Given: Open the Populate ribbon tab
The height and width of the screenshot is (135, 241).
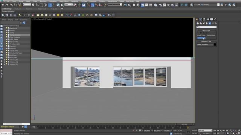Looking at the screenshot, I should [x=54, y=9].
